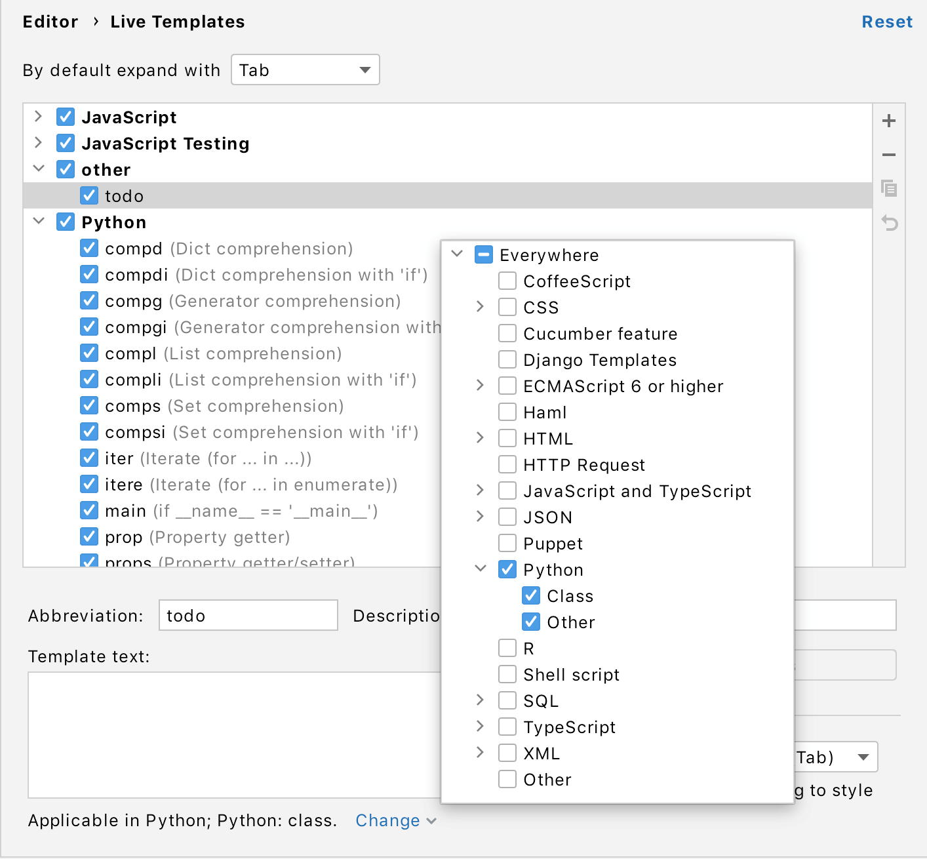
Task: Add a new live template
Action: 889,121
